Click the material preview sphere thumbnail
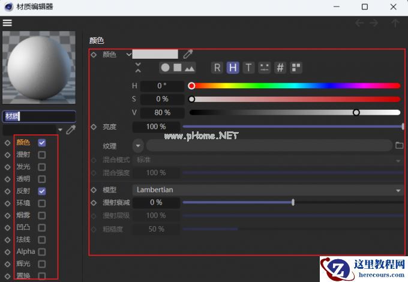 click(x=39, y=68)
